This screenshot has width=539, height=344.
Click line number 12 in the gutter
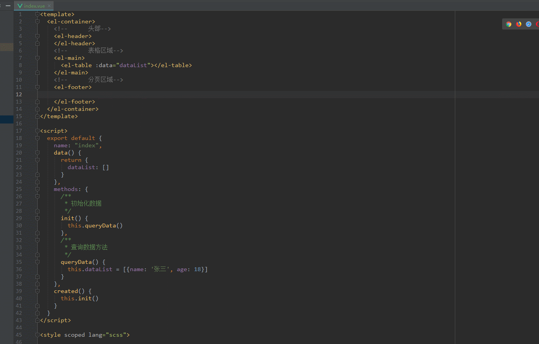pos(19,94)
